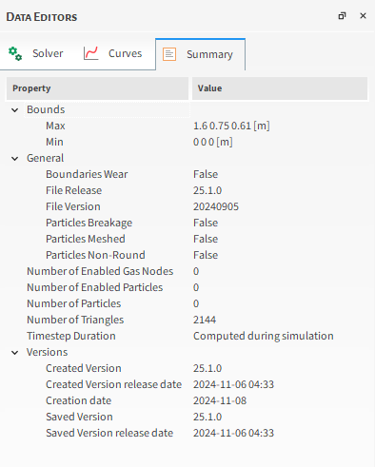Click the Created Version value 25.1.0
This screenshot has width=375, height=467.
(x=207, y=368)
